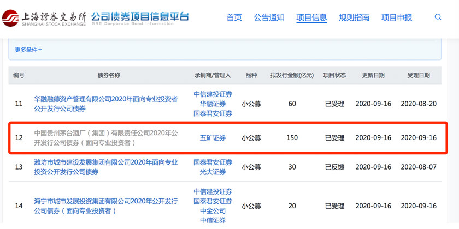This screenshot has width=459, height=229.
Task: Click 华融证券 underwriter link
Action: pos(213,104)
